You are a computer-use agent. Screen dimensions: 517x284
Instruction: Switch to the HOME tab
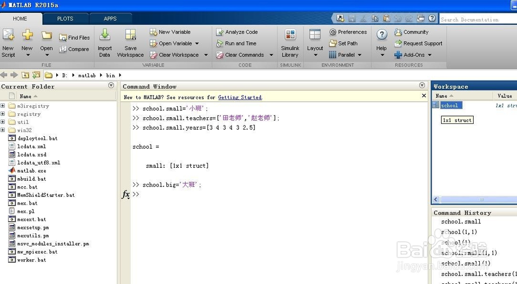(x=20, y=19)
